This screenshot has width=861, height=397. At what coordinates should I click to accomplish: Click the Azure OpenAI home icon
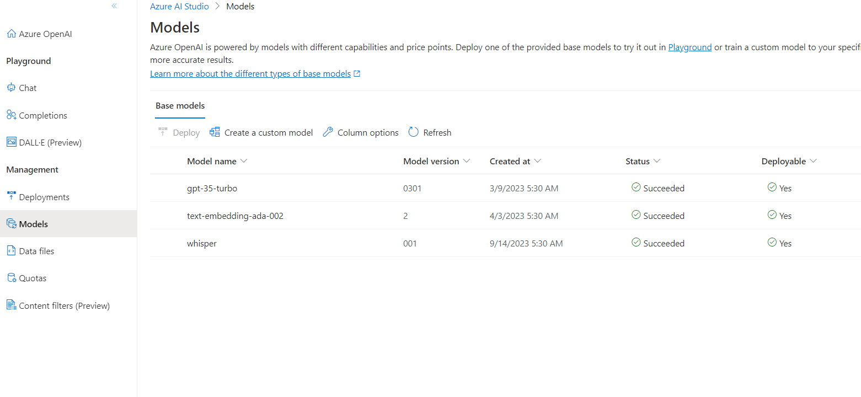pos(11,34)
